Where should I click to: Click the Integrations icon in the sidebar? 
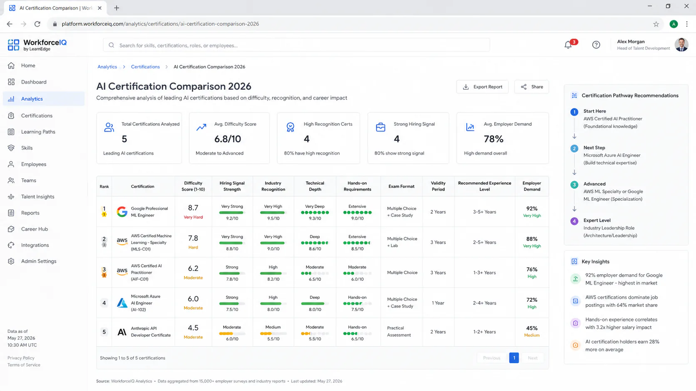point(11,245)
